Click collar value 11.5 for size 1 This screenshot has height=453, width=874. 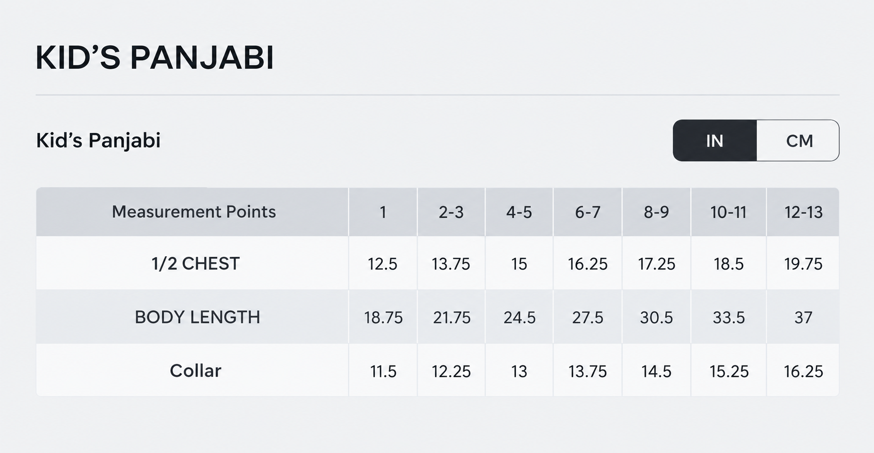[x=383, y=371]
